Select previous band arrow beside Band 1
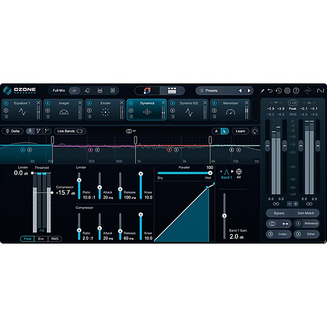Image resolution: width=327 pixels, height=327 pixels. (221, 172)
